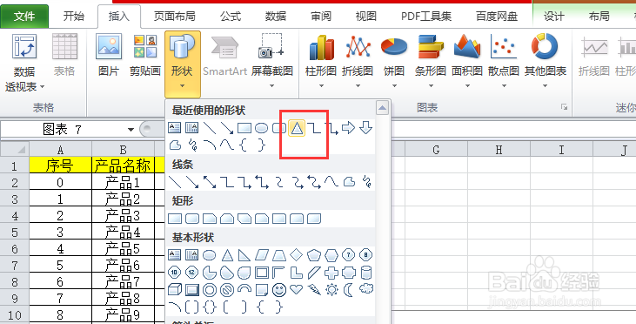Select the pentagon shape
636x324 pixels.
314,255
